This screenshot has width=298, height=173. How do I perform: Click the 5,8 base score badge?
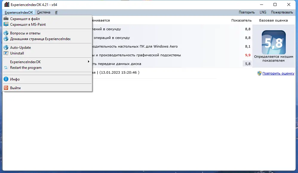[274, 42]
